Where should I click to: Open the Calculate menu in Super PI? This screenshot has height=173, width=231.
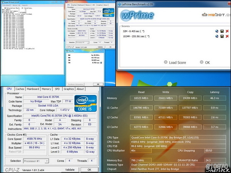(7, 5)
